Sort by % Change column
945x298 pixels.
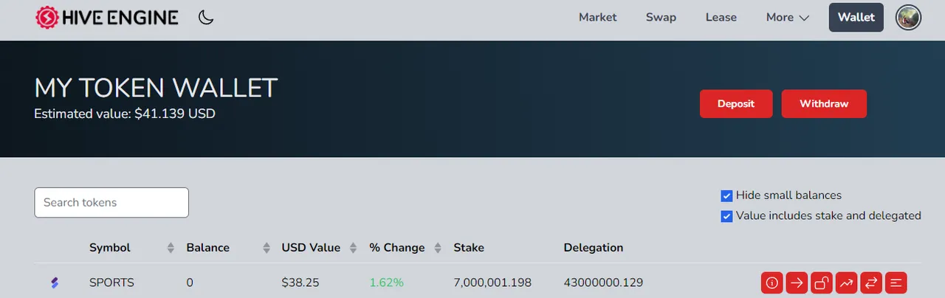pos(397,248)
